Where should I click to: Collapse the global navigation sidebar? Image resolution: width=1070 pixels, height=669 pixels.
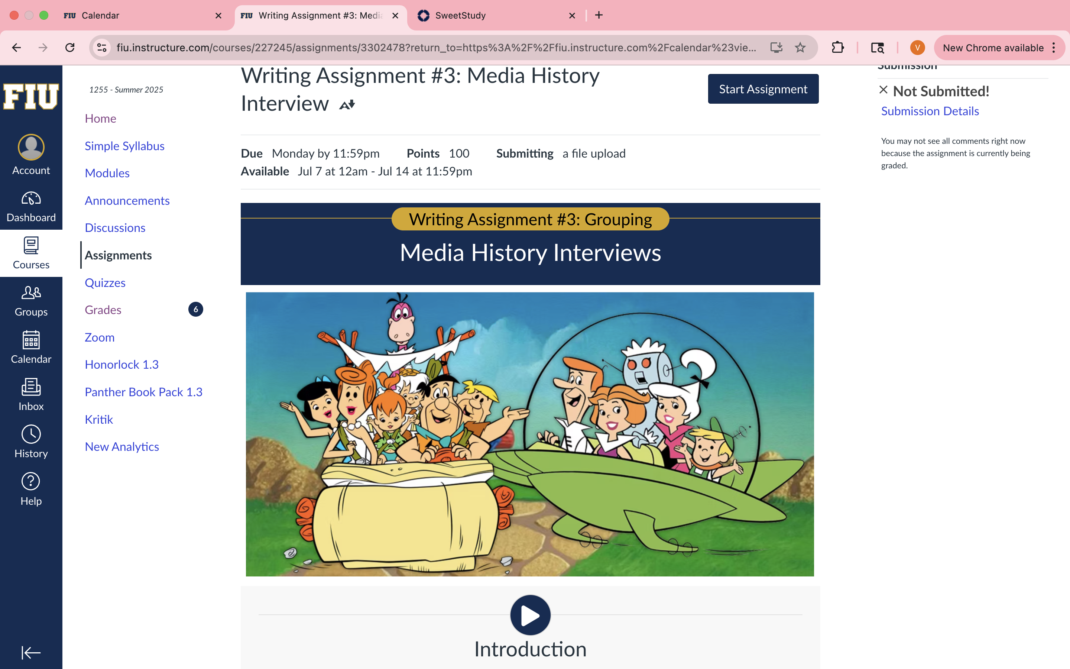[31, 652]
